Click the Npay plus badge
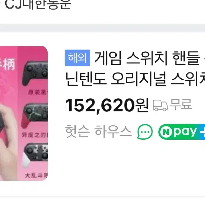The width and height of the screenshot is (205, 205). [x=182, y=132]
